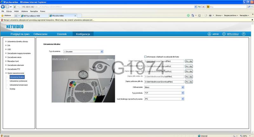
Task: Open the Typ strumienia dropdown
Action: point(83,52)
